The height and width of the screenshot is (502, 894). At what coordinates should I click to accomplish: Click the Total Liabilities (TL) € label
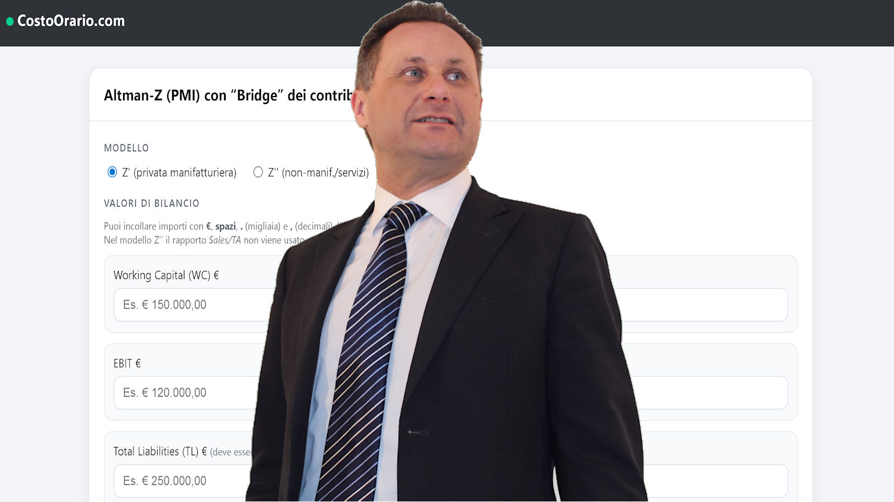click(x=160, y=451)
